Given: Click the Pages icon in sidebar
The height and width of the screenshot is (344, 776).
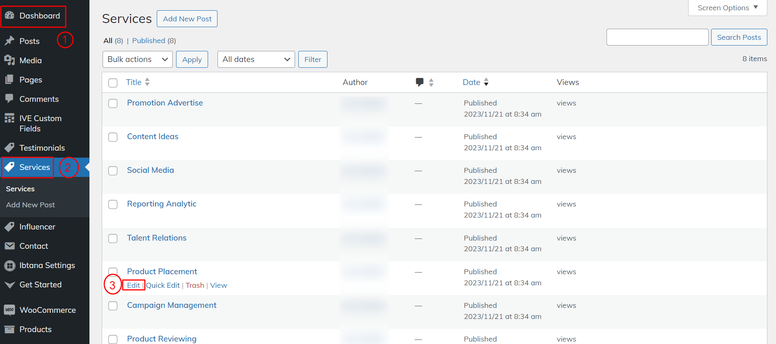Looking at the screenshot, I should click(x=9, y=80).
